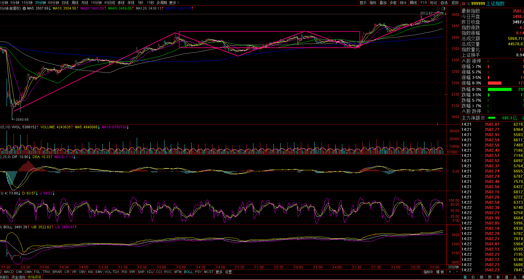Open 设置 indicator settings
This screenshot has width=524, height=280.
coord(229,272)
